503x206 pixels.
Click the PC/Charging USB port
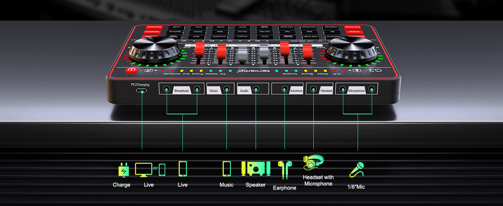point(142,90)
